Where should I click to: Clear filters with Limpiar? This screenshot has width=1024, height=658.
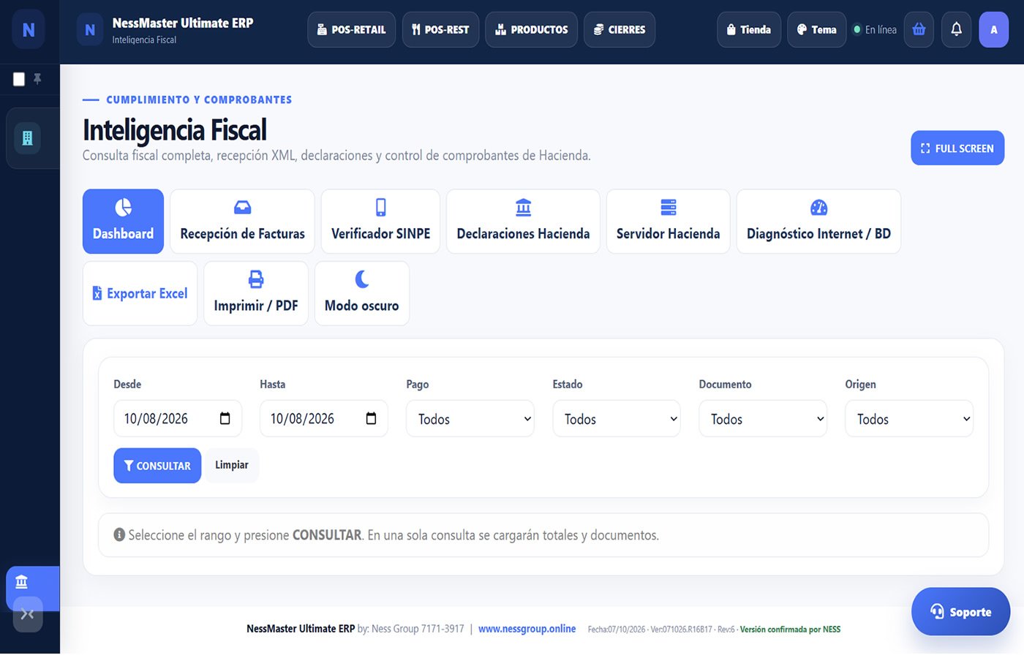tap(232, 465)
